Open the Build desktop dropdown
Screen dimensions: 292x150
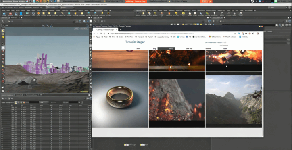click(53, 8)
